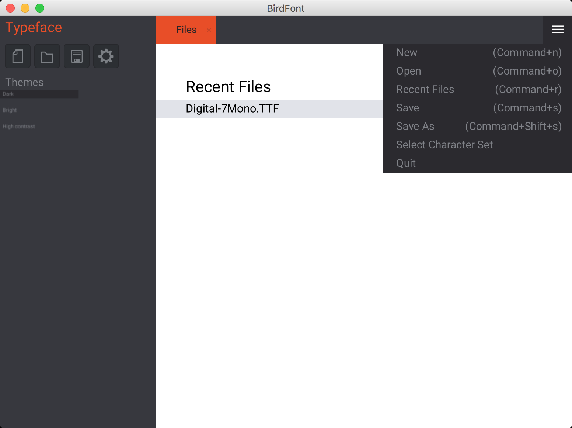This screenshot has height=428, width=572.
Task: Select Recent Files menu entry
Action: click(x=478, y=89)
